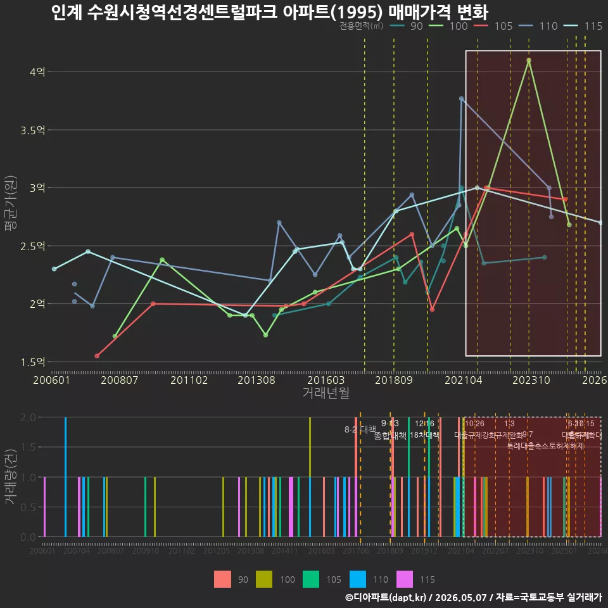
Task: Click the lowest red 105㎡ point near 1.5억
Action: pyautogui.click(x=97, y=356)
